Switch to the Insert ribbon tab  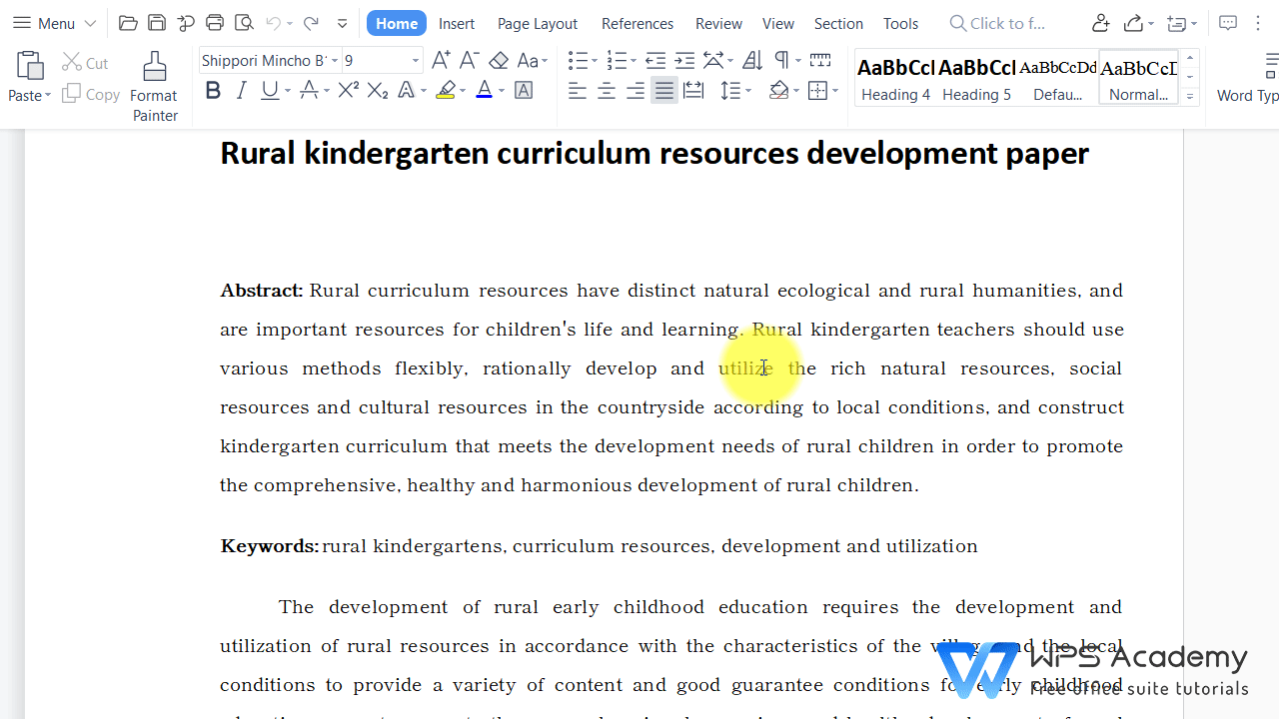click(456, 23)
